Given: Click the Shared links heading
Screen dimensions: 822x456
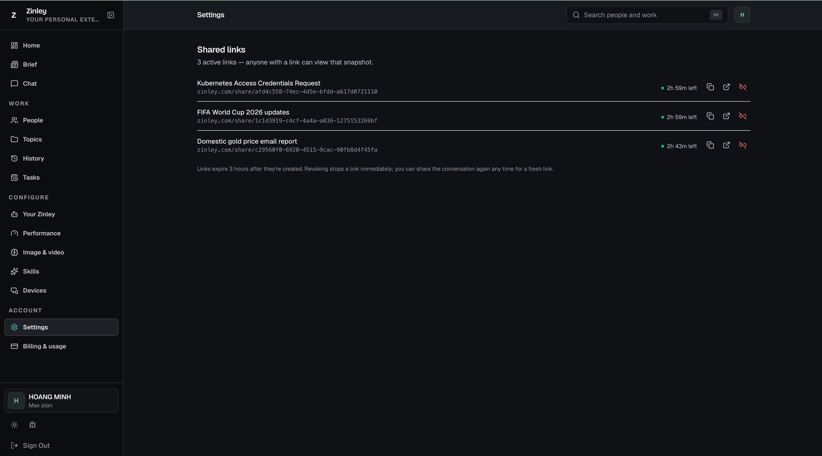Looking at the screenshot, I should tap(221, 50).
